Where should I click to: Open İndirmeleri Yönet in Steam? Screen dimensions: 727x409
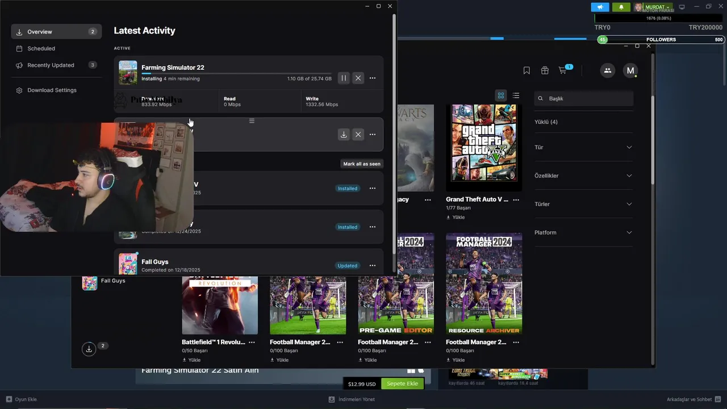(352, 399)
